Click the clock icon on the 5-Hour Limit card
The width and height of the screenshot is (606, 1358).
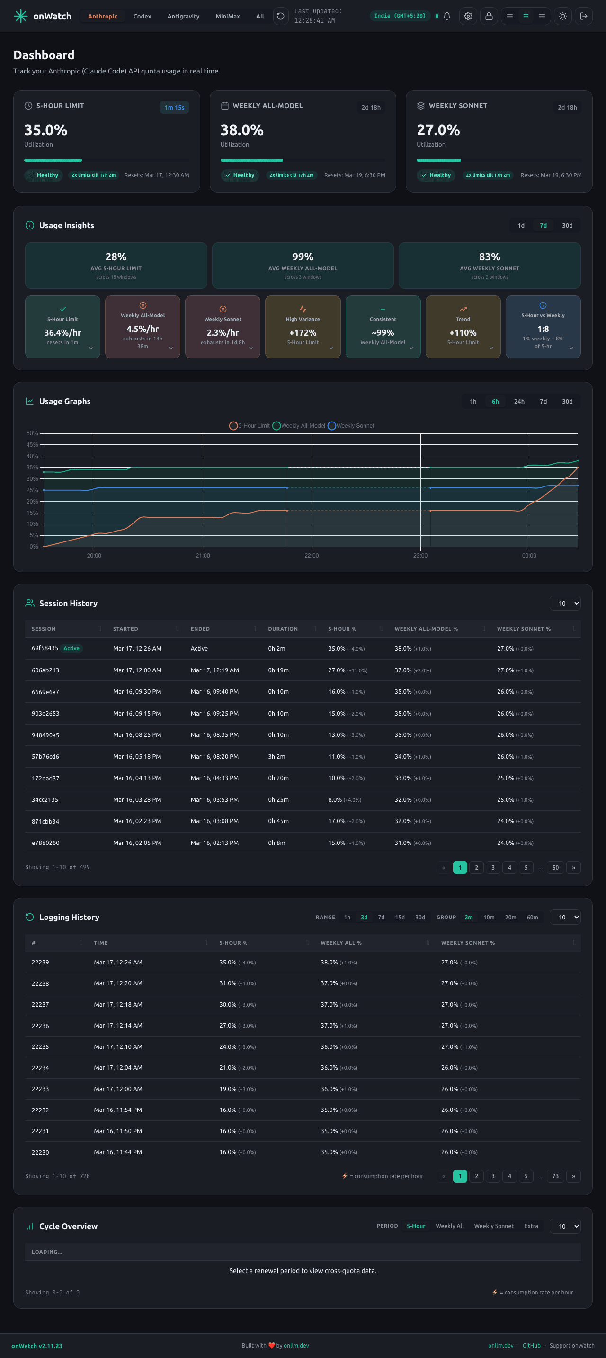click(28, 105)
